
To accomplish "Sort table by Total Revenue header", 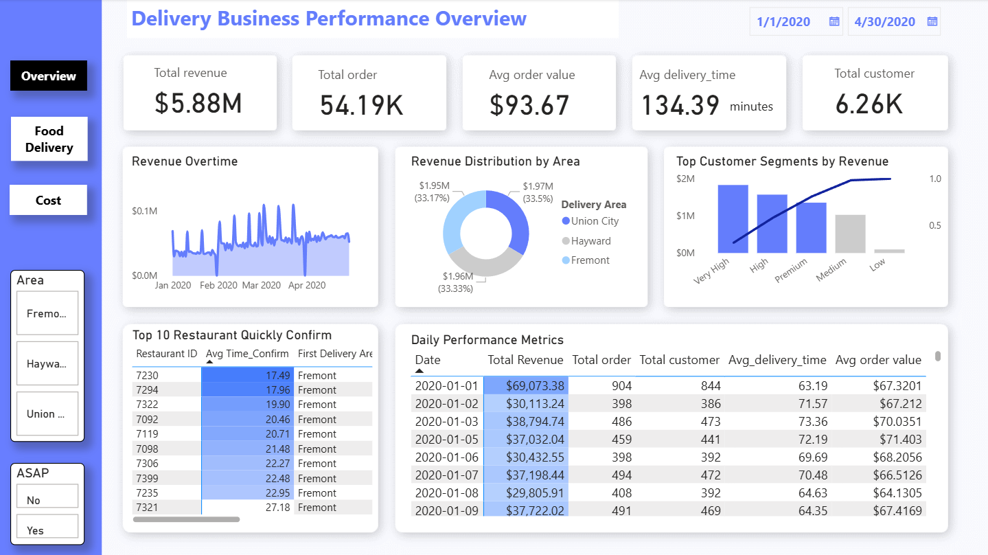I will (x=525, y=360).
